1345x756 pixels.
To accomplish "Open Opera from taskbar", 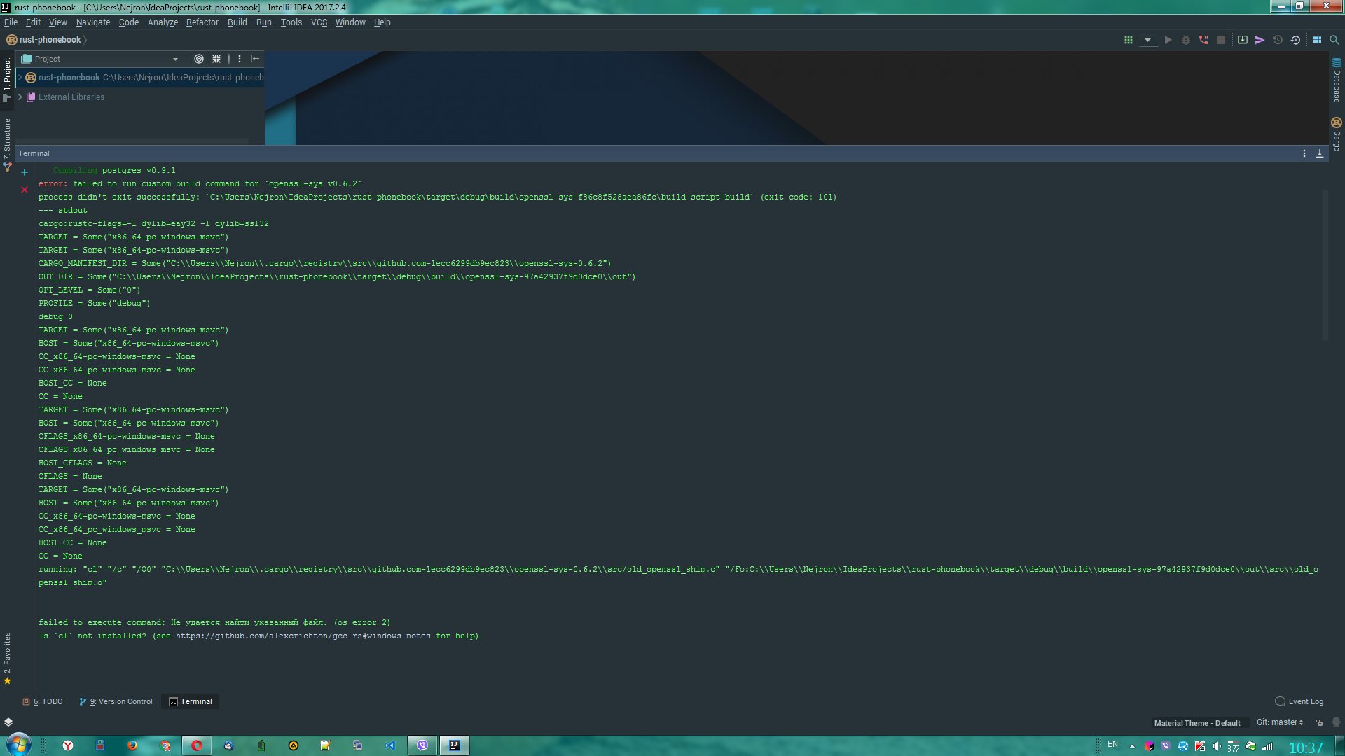I will (197, 745).
